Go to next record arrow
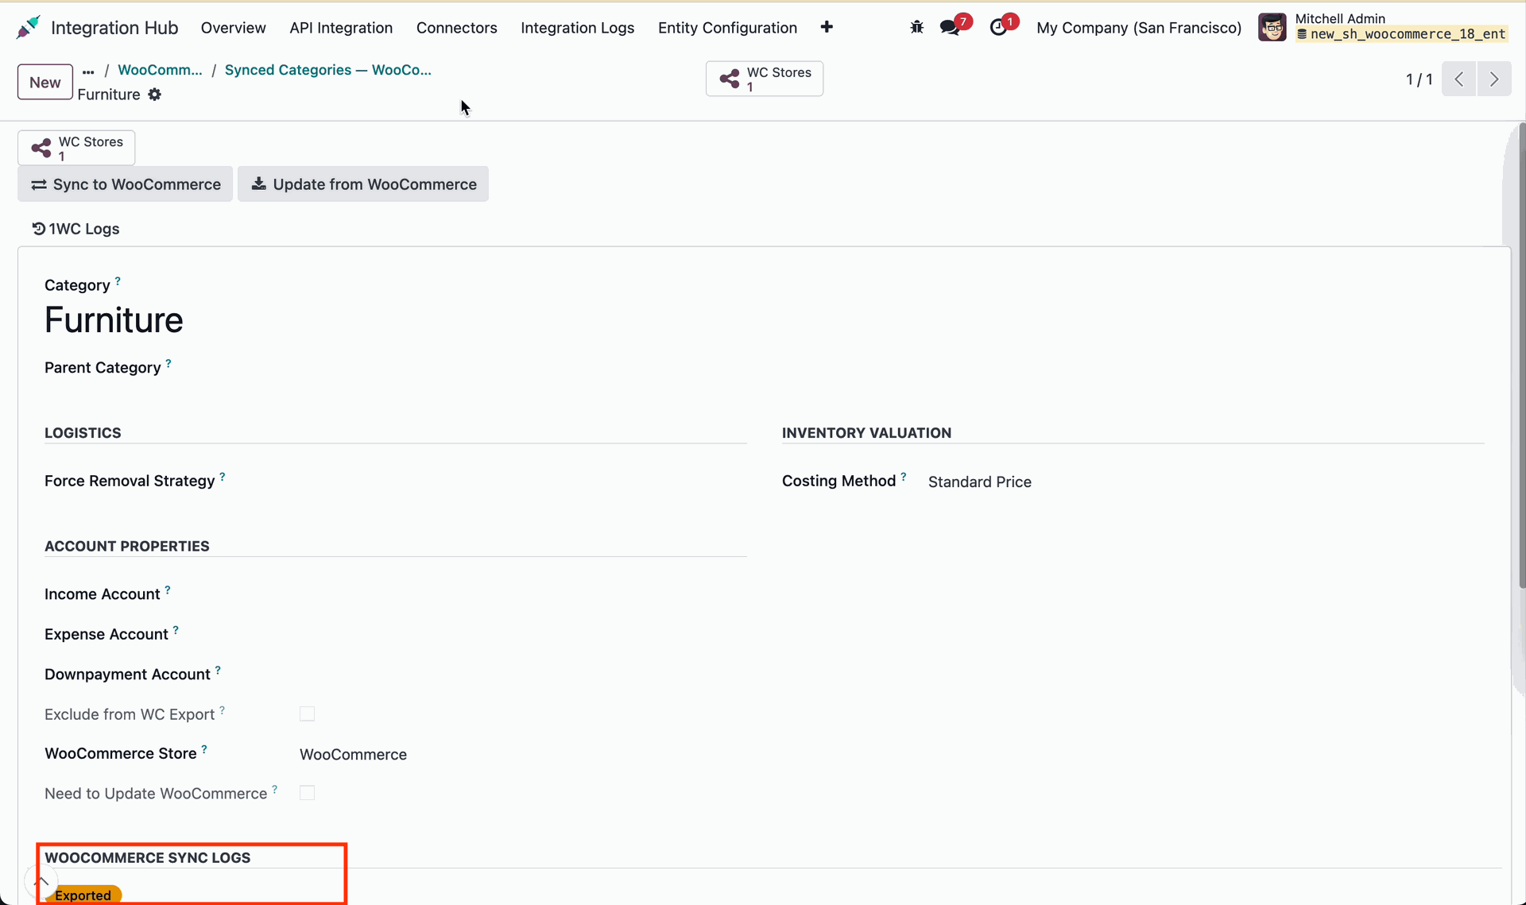1526x905 pixels. coord(1494,79)
